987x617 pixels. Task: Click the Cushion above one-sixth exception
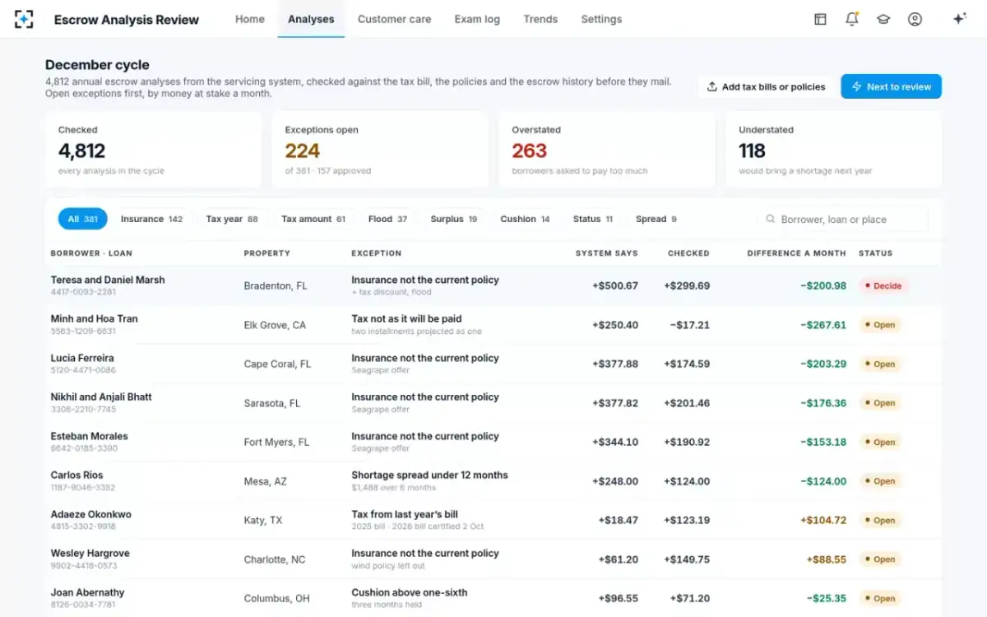pyautogui.click(x=409, y=592)
